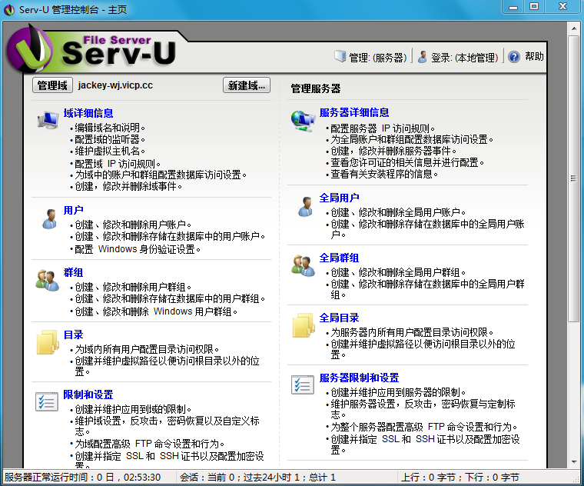Click the 上行: 0 字节 status entry

[428, 477]
